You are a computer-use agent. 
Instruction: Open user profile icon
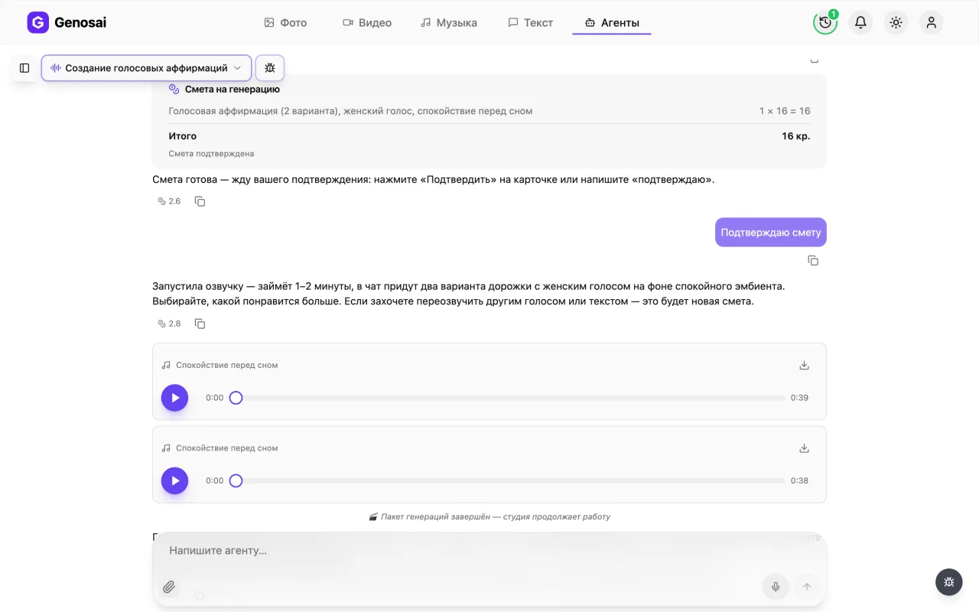coord(931,23)
